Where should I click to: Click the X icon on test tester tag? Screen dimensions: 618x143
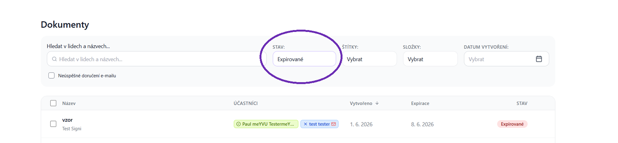click(305, 124)
